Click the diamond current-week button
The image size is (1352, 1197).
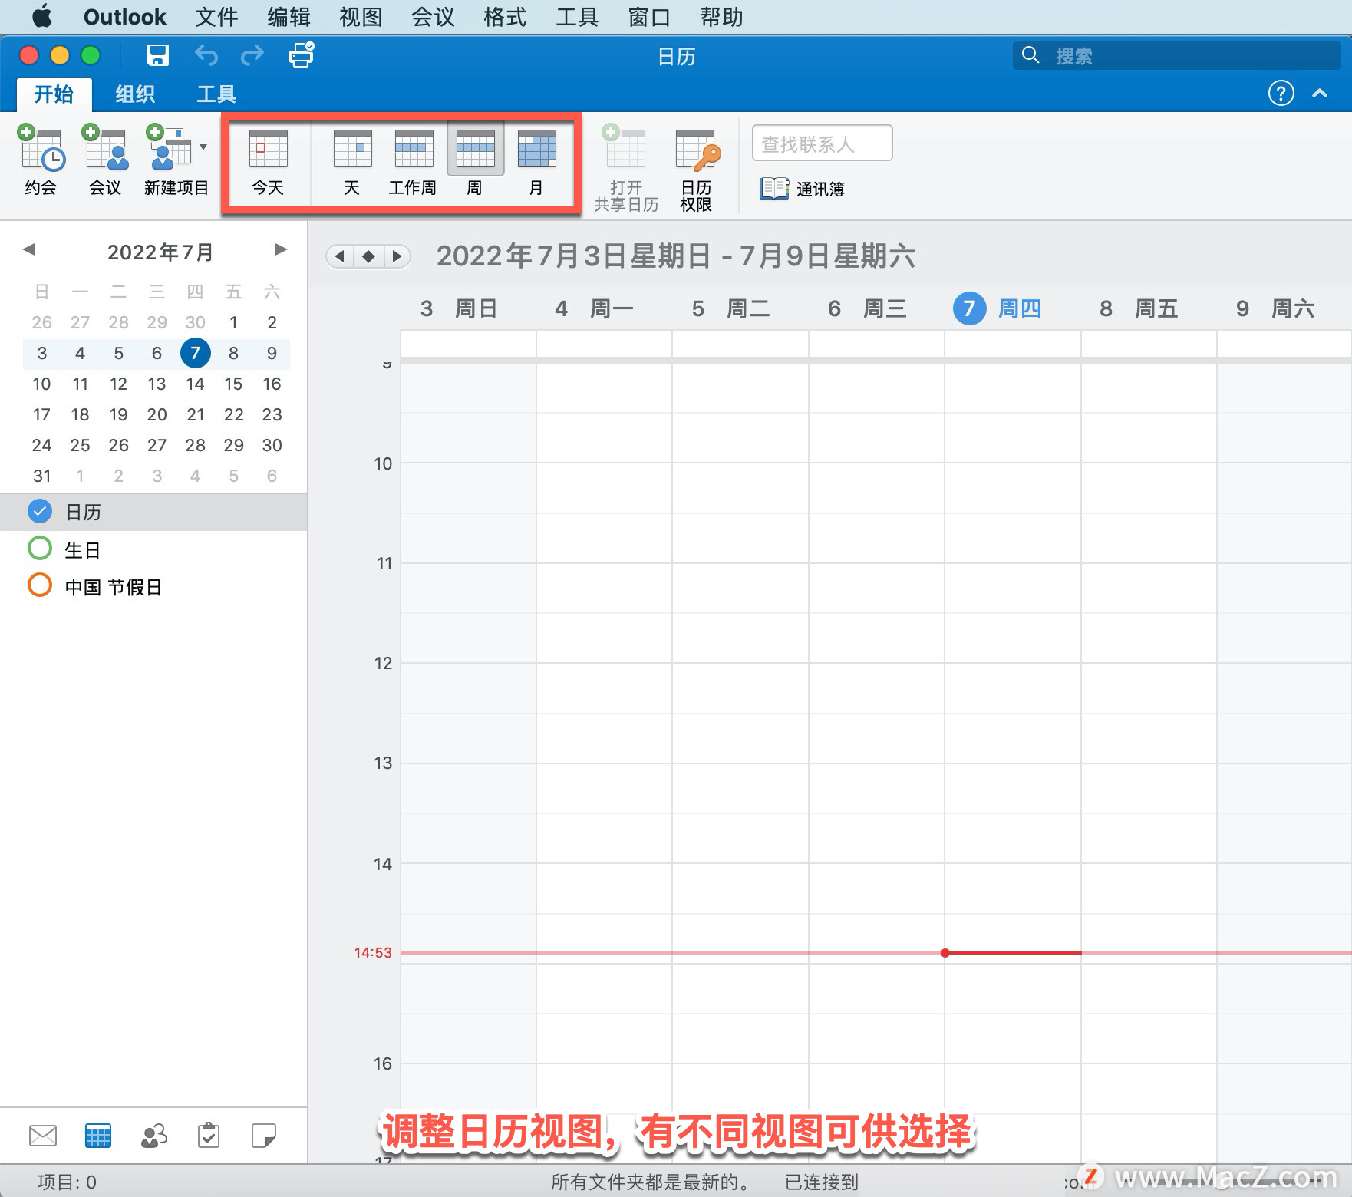[x=368, y=256]
